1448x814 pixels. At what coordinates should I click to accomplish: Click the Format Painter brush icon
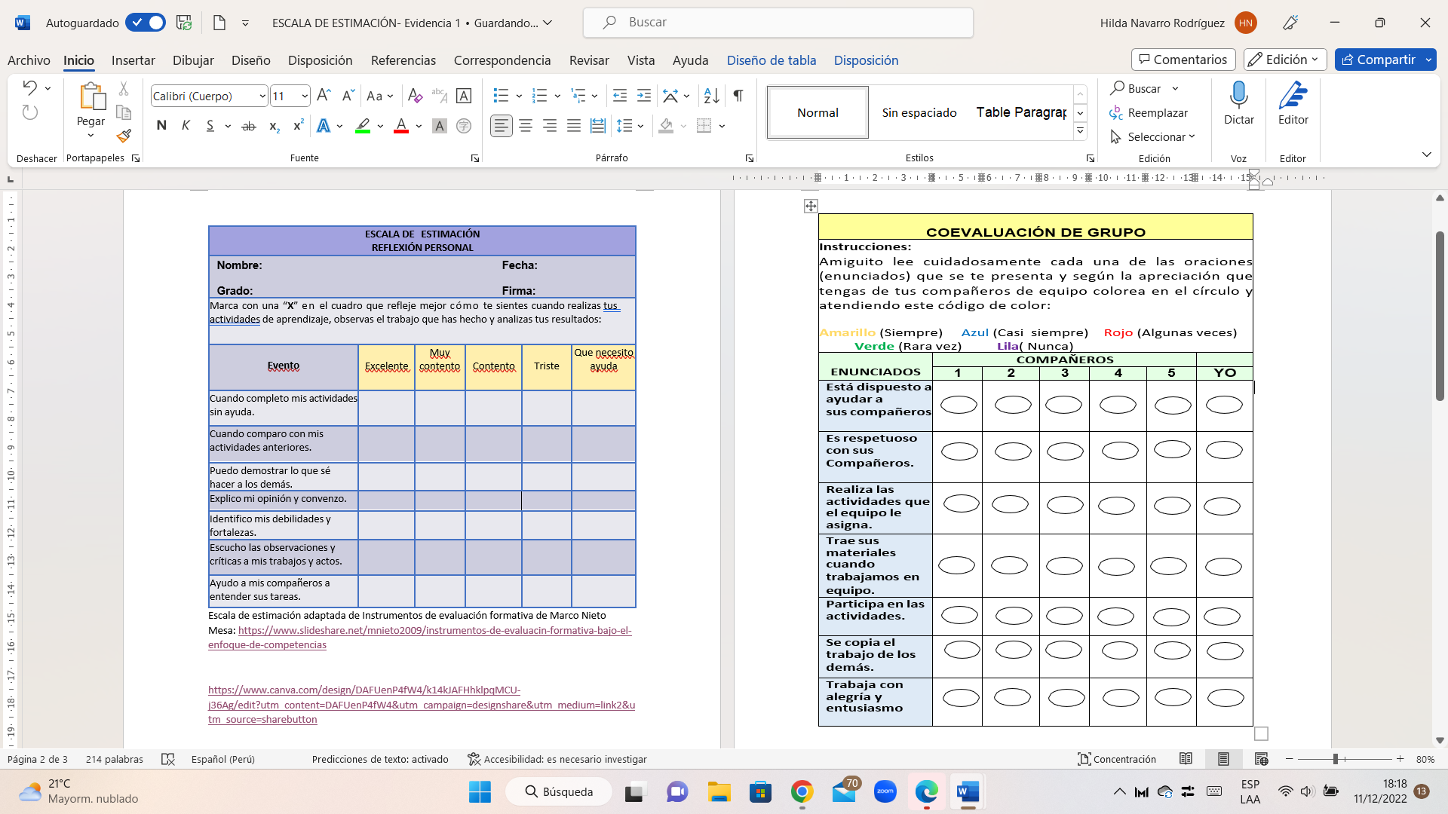tap(124, 136)
